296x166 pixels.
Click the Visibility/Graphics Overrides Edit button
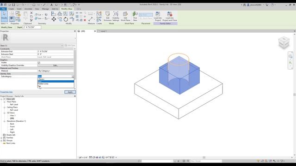tap(55, 65)
